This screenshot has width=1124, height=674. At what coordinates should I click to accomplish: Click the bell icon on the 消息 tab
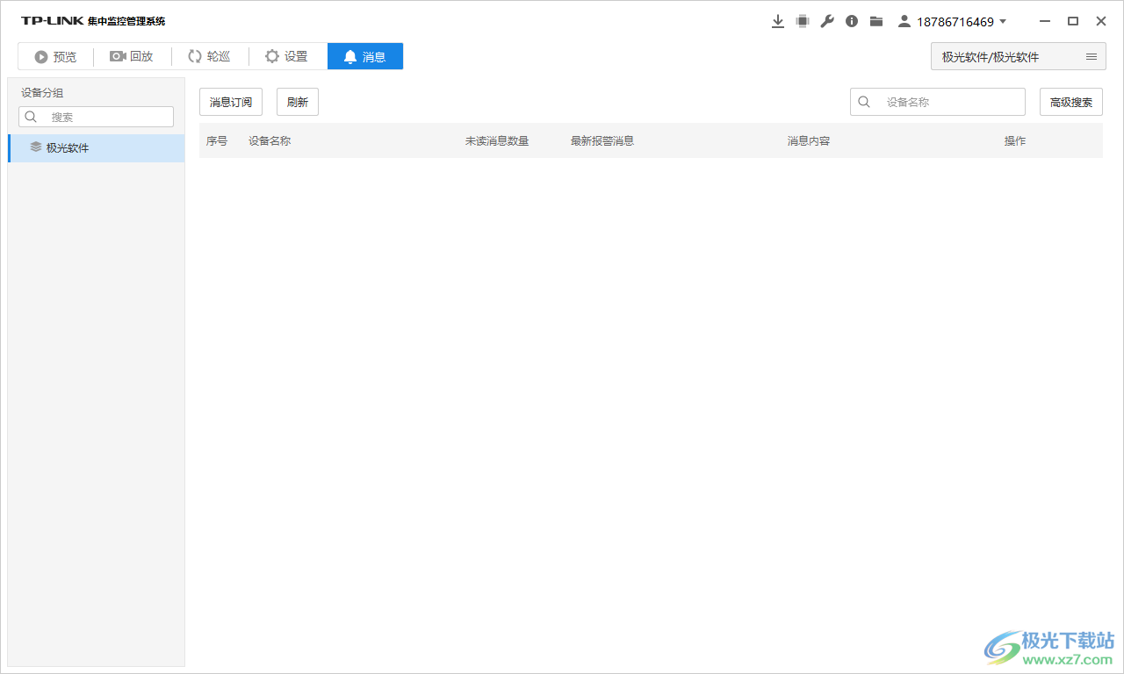(350, 55)
